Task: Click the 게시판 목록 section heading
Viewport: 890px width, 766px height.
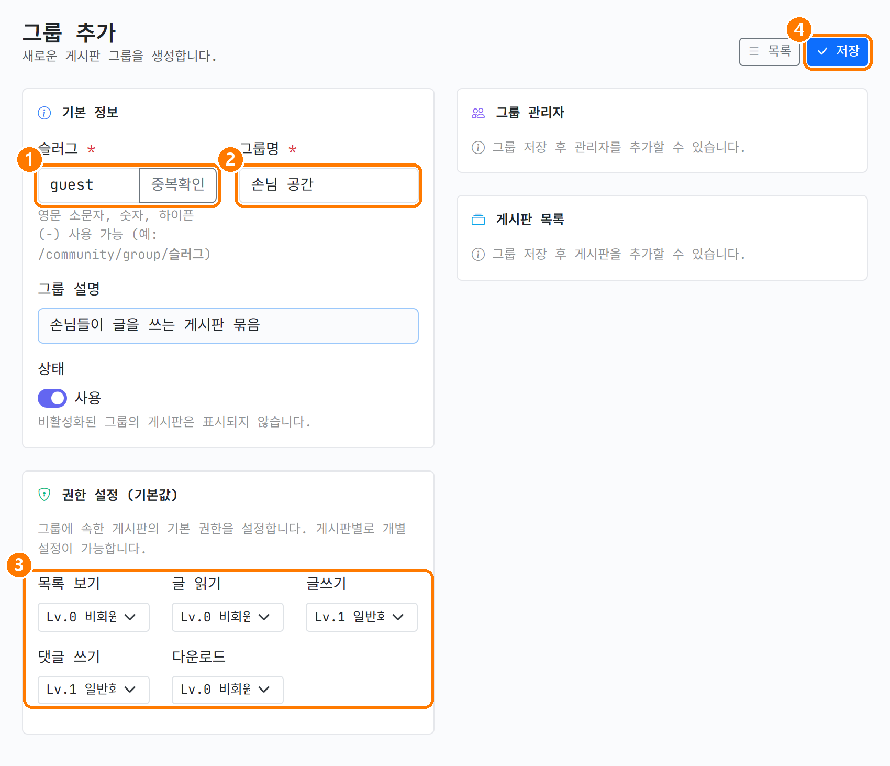Action: click(530, 220)
